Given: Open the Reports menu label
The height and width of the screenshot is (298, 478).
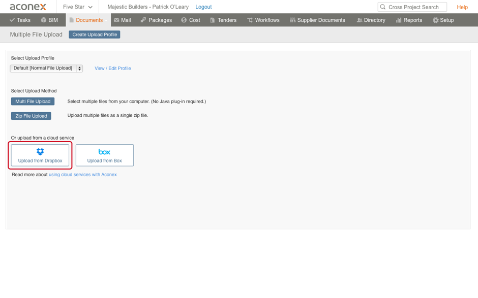Looking at the screenshot, I should point(413,20).
